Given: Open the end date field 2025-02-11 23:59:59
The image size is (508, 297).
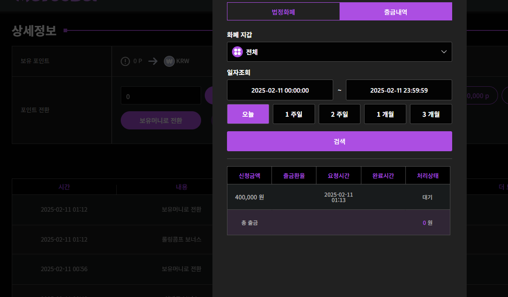Looking at the screenshot, I should tap(399, 90).
